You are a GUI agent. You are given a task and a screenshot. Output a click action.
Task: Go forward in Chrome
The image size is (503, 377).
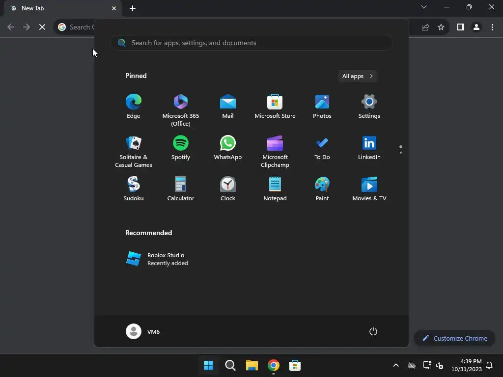tap(27, 27)
